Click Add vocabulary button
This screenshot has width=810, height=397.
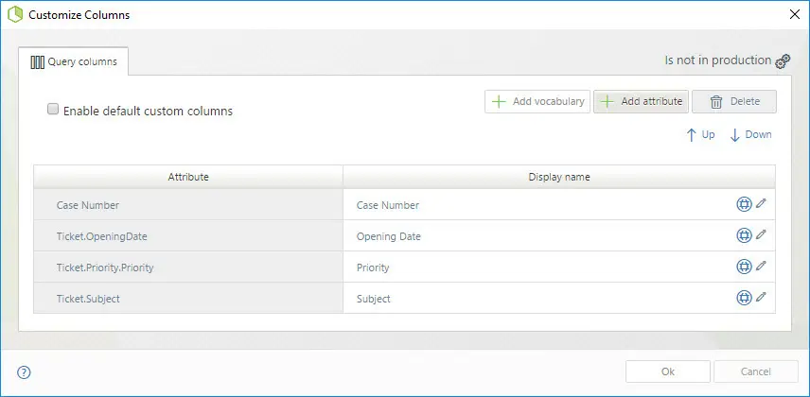(x=537, y=102)
